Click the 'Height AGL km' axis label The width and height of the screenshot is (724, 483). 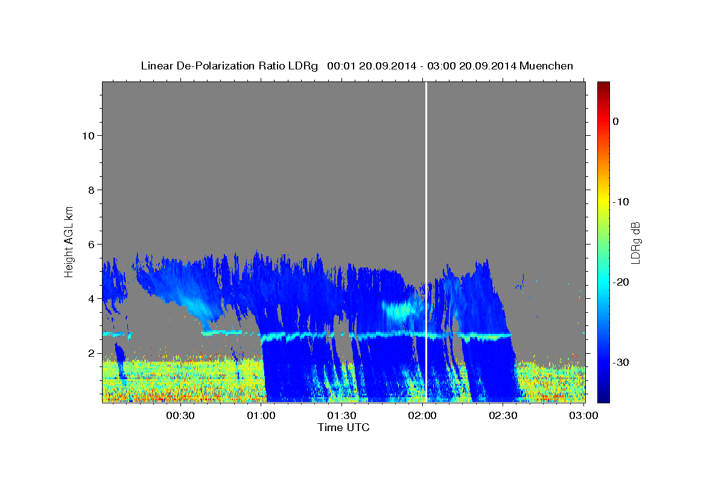pos(69,241)
